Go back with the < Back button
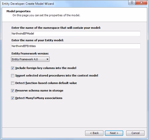 click(x=94, y=133)
